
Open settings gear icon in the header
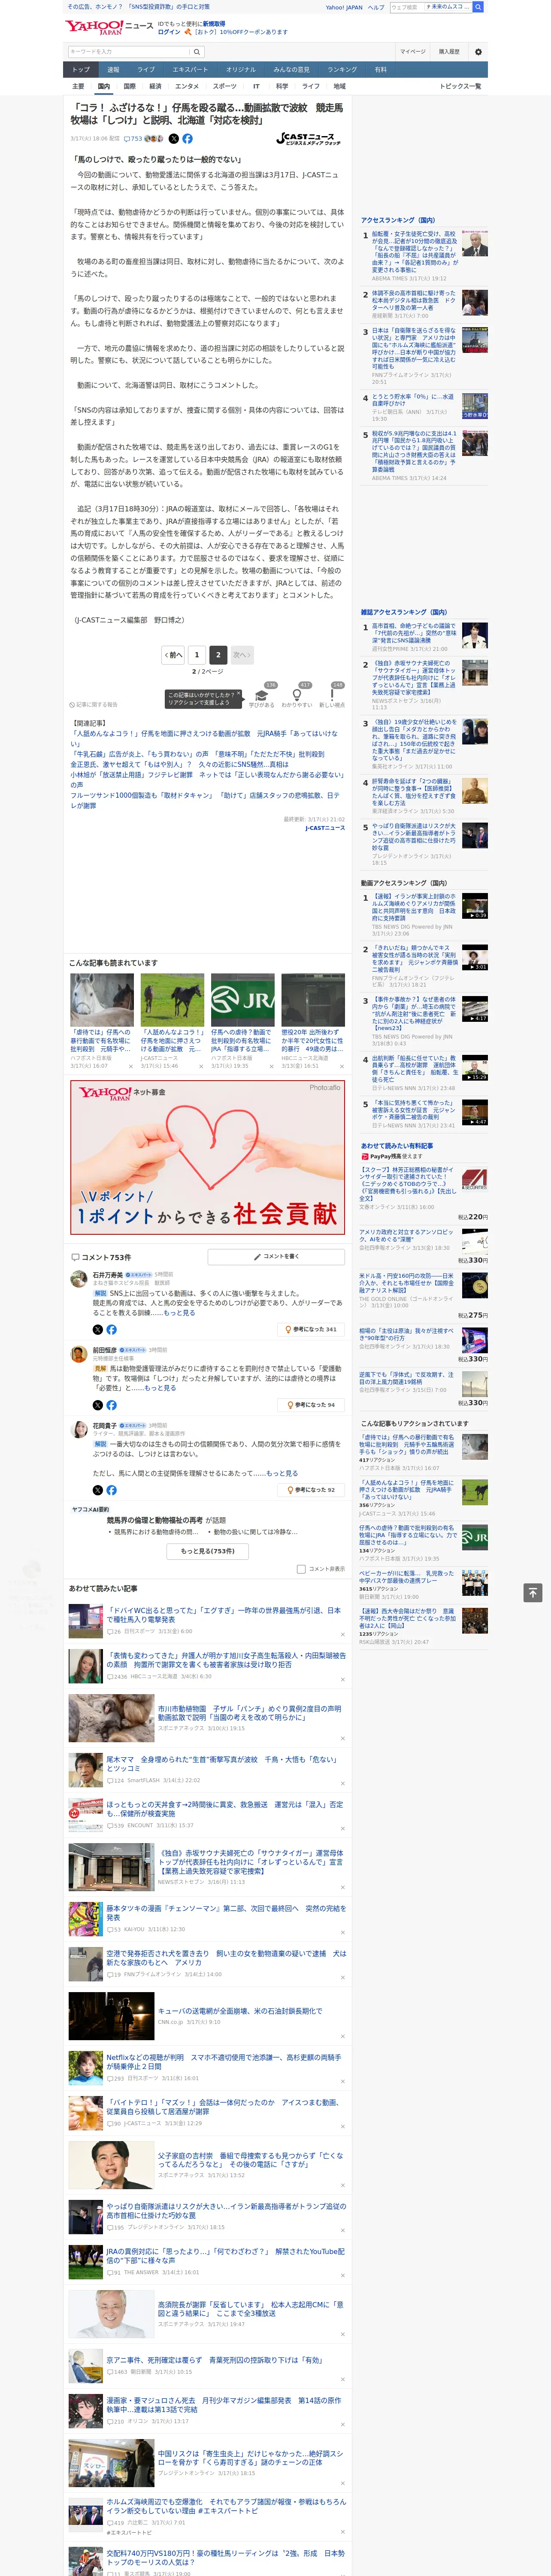(478, 52)
